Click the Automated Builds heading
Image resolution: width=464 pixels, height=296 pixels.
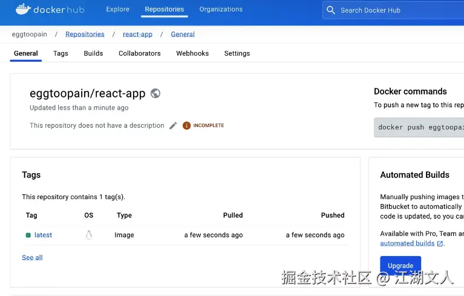point(414,175)
